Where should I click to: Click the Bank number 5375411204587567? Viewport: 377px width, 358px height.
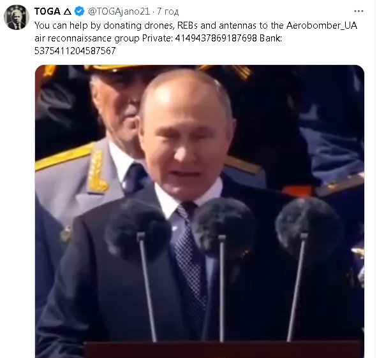pyautogui.click(x=75, y=51)
